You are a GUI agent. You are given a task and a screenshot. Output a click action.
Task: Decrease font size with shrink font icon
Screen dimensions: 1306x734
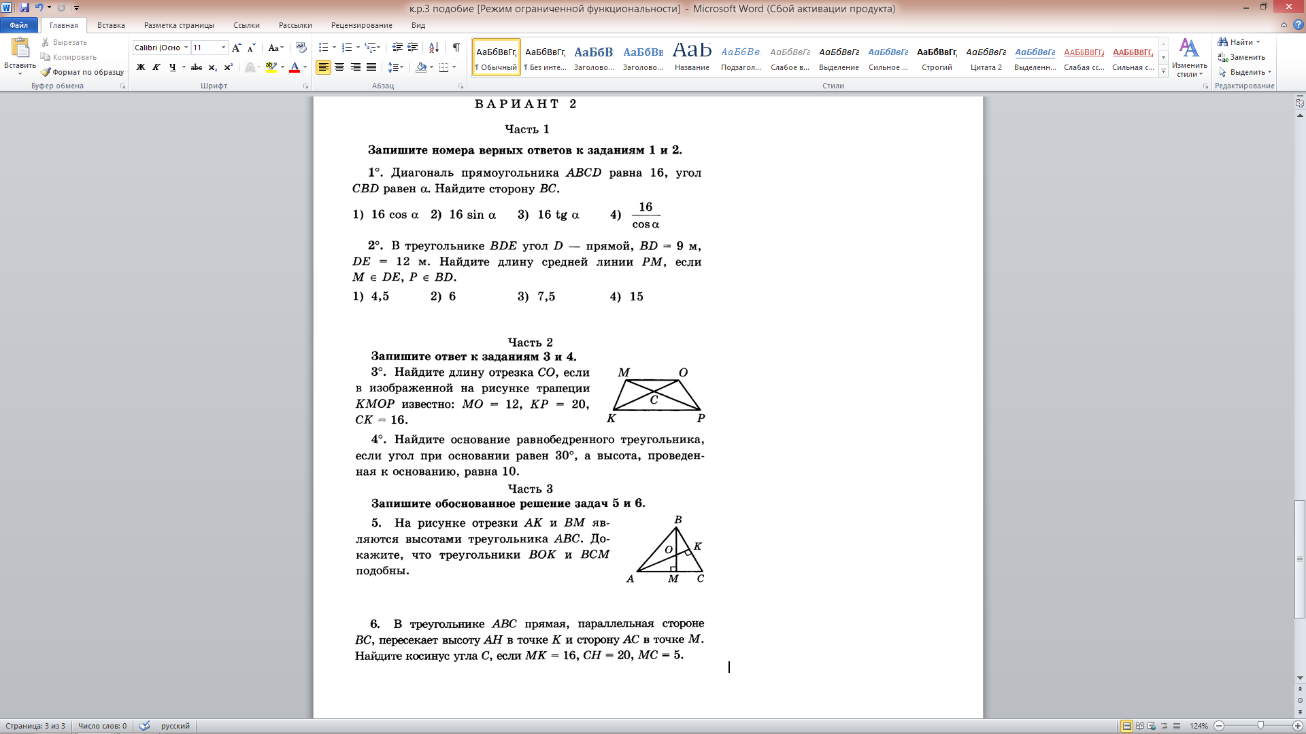click(x=251, y=48)
